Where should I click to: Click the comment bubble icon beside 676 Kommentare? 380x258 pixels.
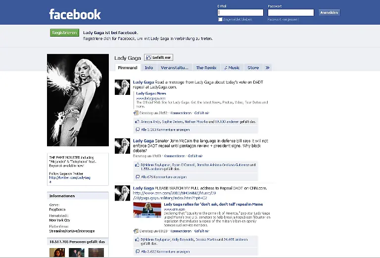tap(138, 176)
